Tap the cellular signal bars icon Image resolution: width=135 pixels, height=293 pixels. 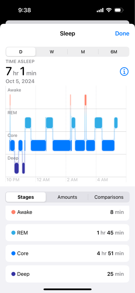pyautogui.click(x=100, y=10)
